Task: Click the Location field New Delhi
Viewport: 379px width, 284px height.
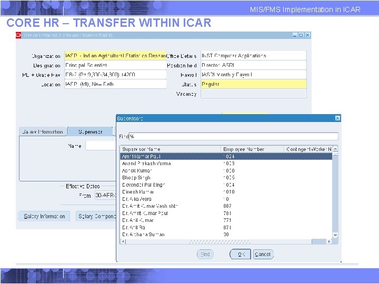Action: click(x=115, y=84)
